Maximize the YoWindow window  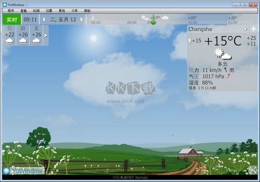[x=244, y=5]
